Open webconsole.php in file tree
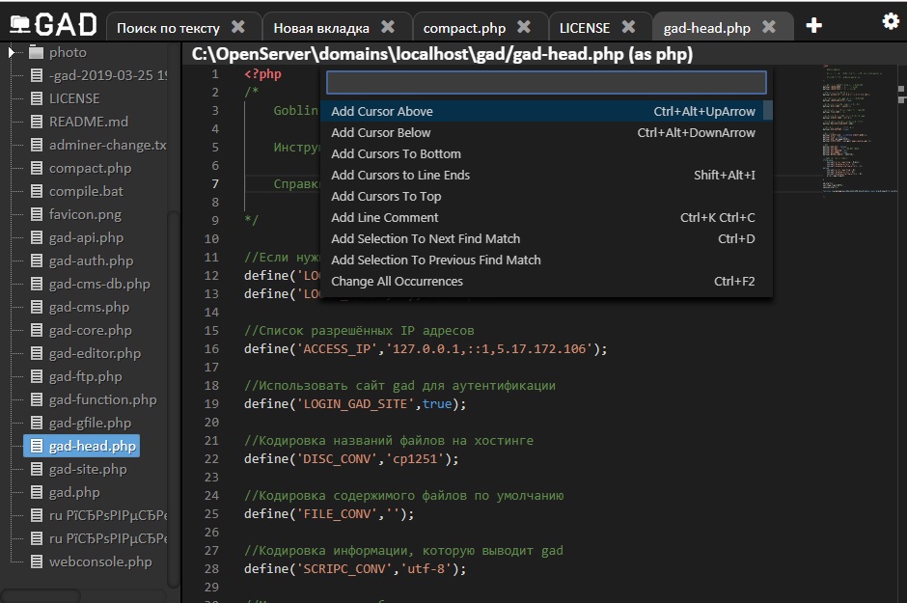907x603 pixels. tap(100, 562)
